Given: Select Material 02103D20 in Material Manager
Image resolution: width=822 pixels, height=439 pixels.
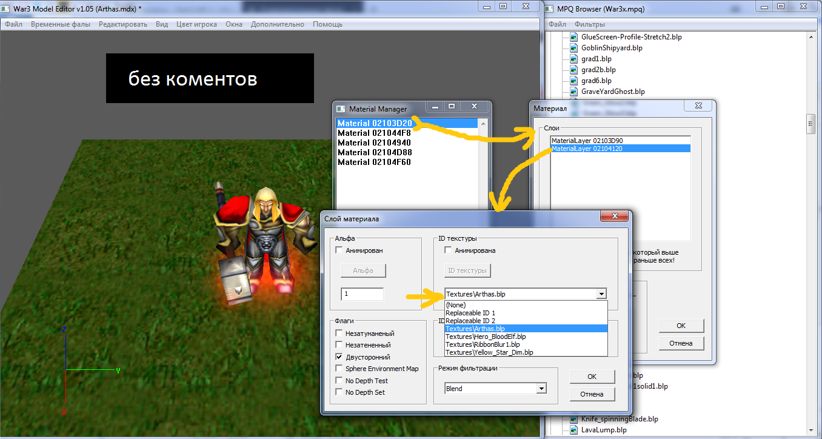Looking at the screenshot, I should tap(407, 123).
